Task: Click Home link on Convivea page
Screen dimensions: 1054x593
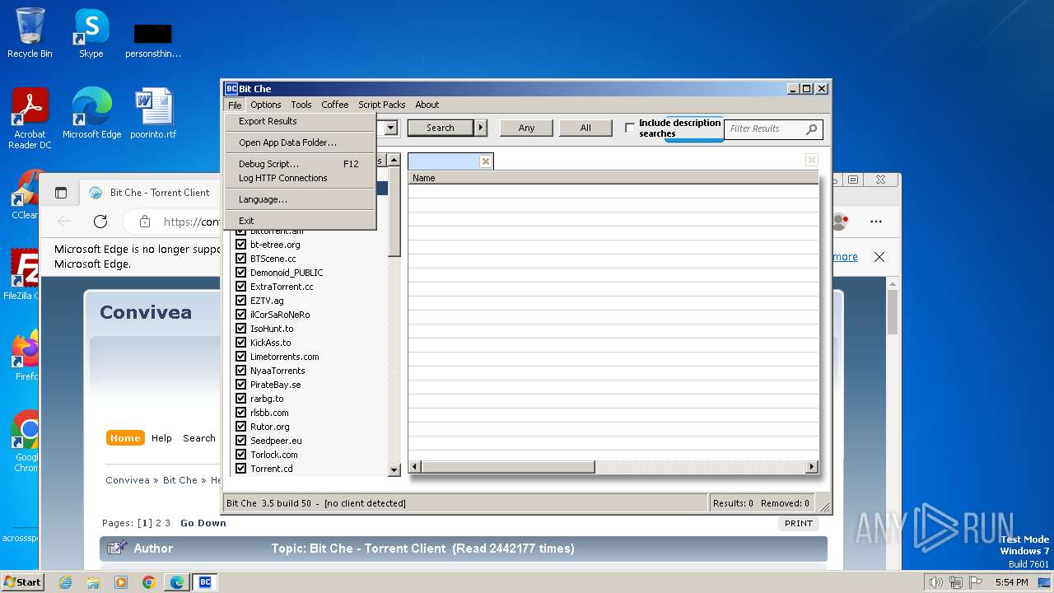Action: [x=125, y=438]
